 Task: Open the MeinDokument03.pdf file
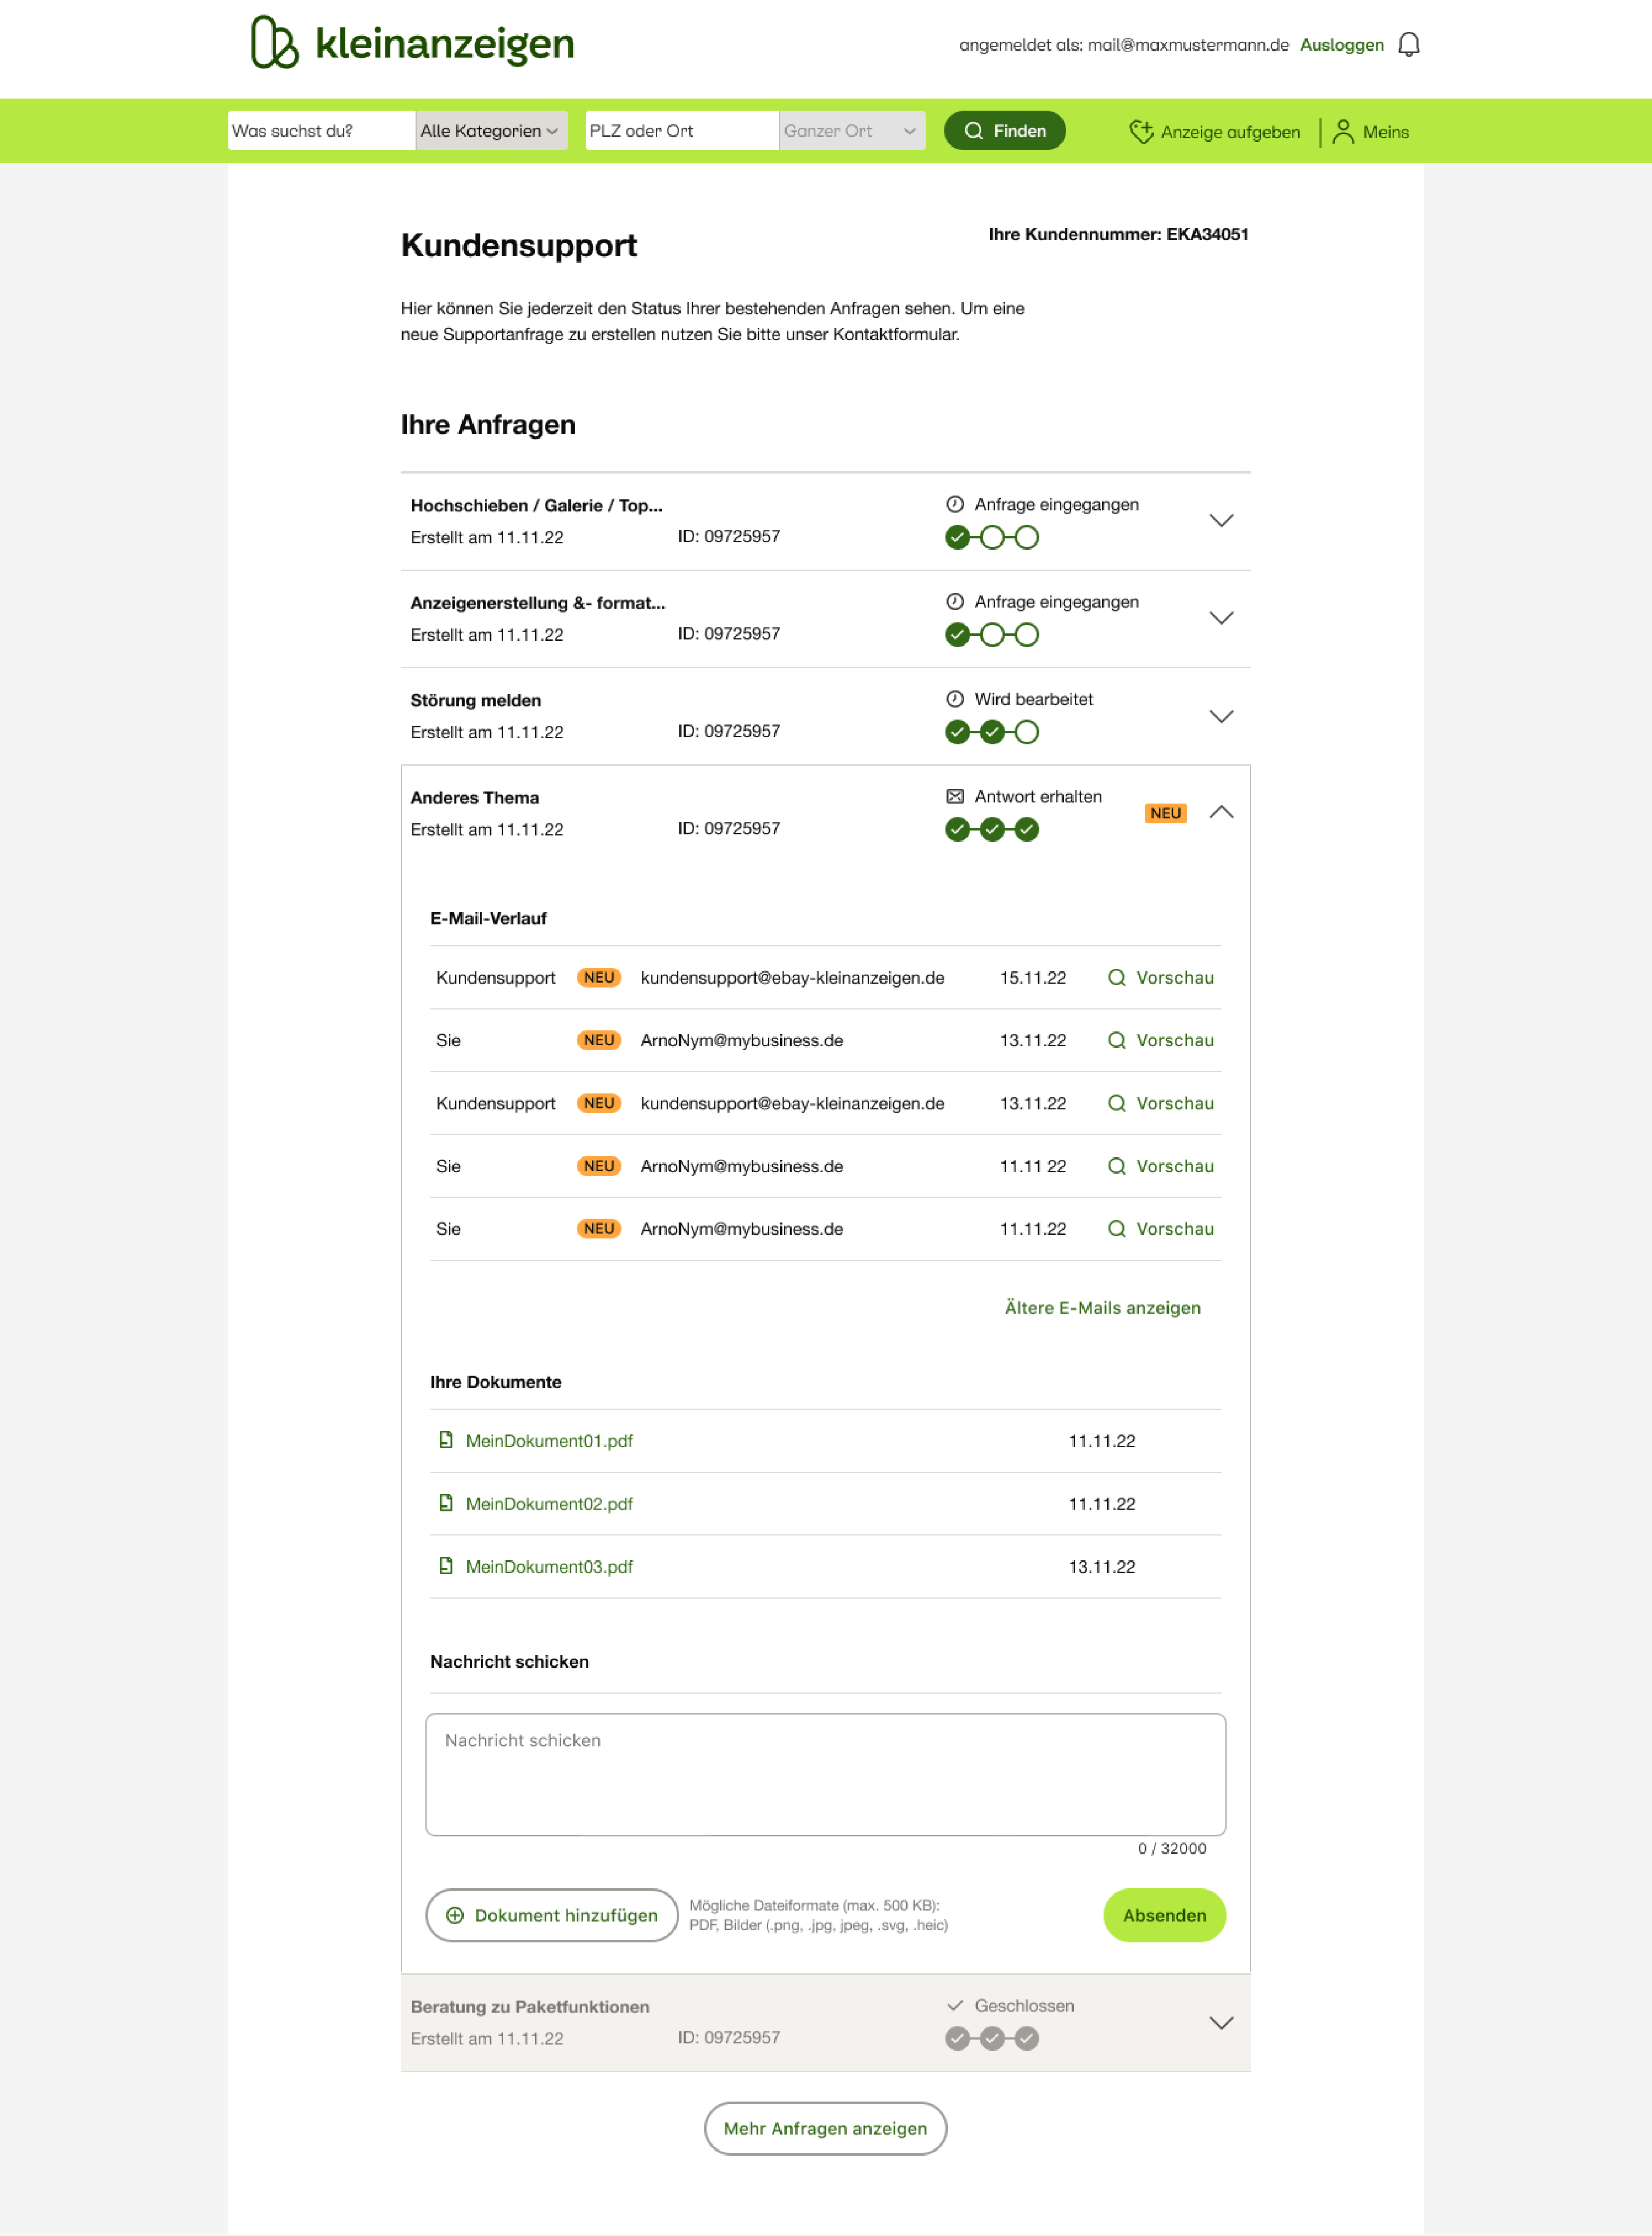click(548, 1567)
